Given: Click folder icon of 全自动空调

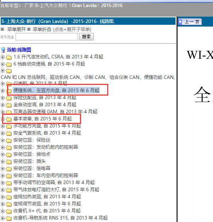Looking at the screenshot, I should pos(9,105).
